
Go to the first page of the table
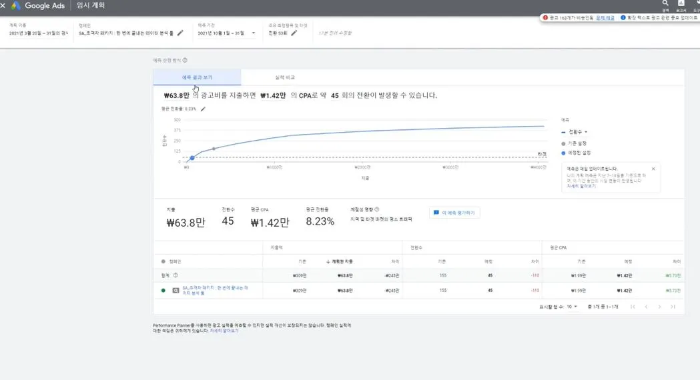coord(633,307)
